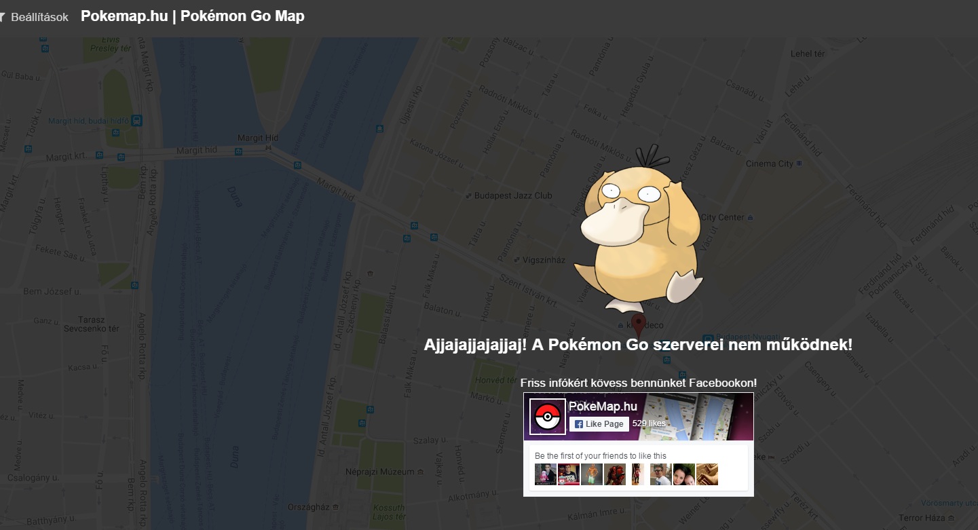Click the Margit híd, budai hídfő station icon
Image resolution: width=978 pixels, height=530 pixels.
pos(137,121)
